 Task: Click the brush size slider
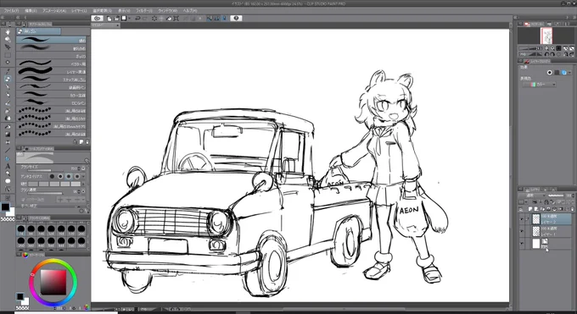point(46,170)
